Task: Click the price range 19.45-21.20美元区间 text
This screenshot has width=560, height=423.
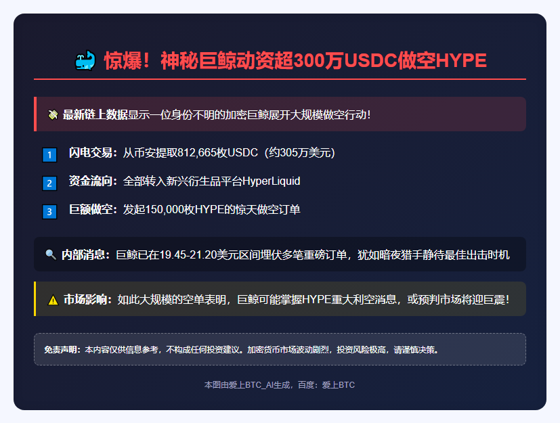Action: tap(210, 255)
